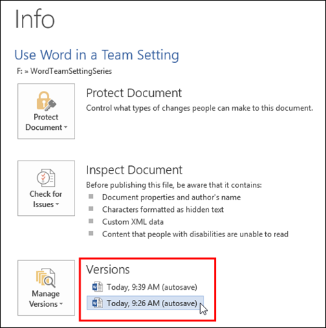
Task: Click the document title Use Word in a Team Setting
Action: pos(96,55)
